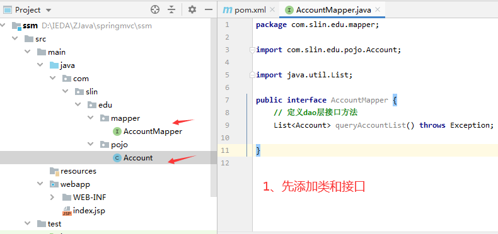Collapse the webapp folder
498x234 pixels.
point(40,184)
